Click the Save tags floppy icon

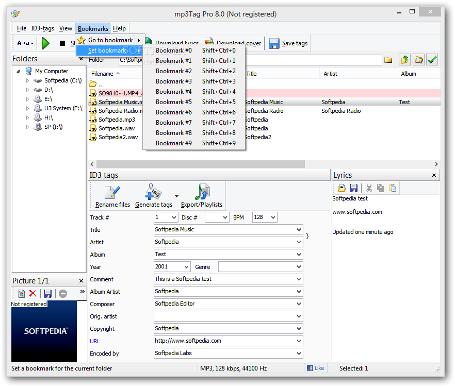(x=273, y=43)
